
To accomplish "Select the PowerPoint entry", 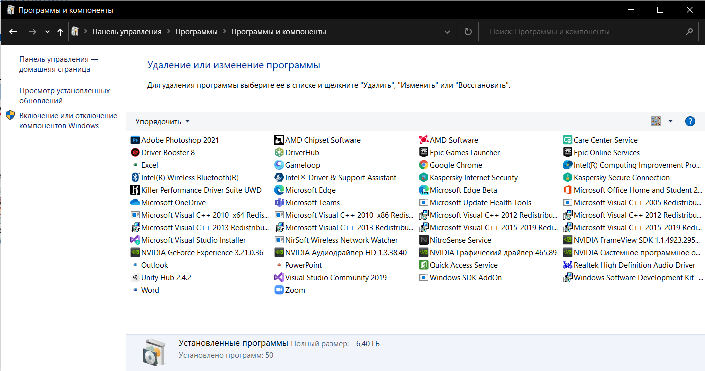I will click(298, 265).
